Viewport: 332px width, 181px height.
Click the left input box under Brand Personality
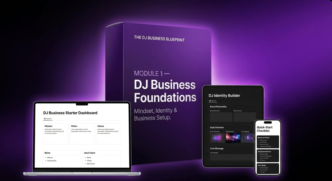[x=221, y=117]
